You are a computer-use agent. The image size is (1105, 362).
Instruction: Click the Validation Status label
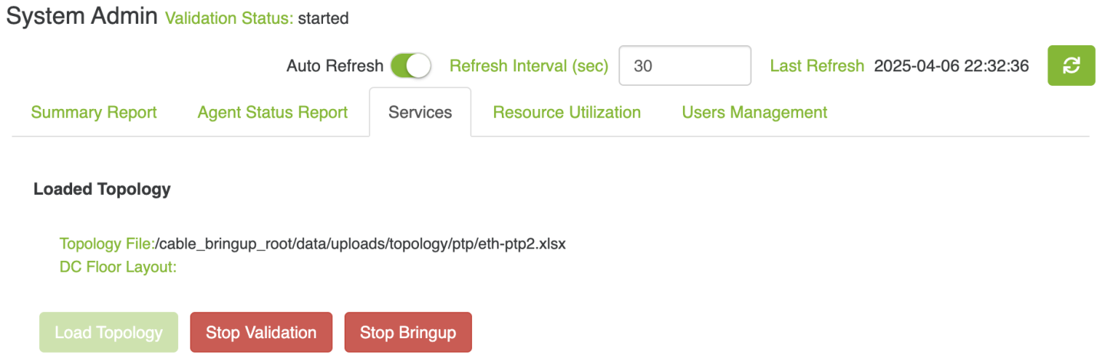[x=229, y=18]
